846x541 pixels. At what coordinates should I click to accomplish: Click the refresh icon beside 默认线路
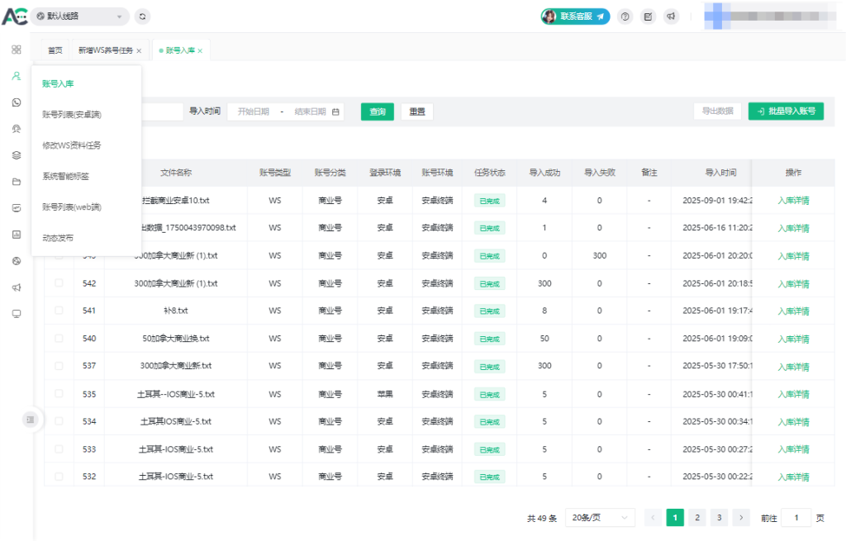tap(143, 16)
